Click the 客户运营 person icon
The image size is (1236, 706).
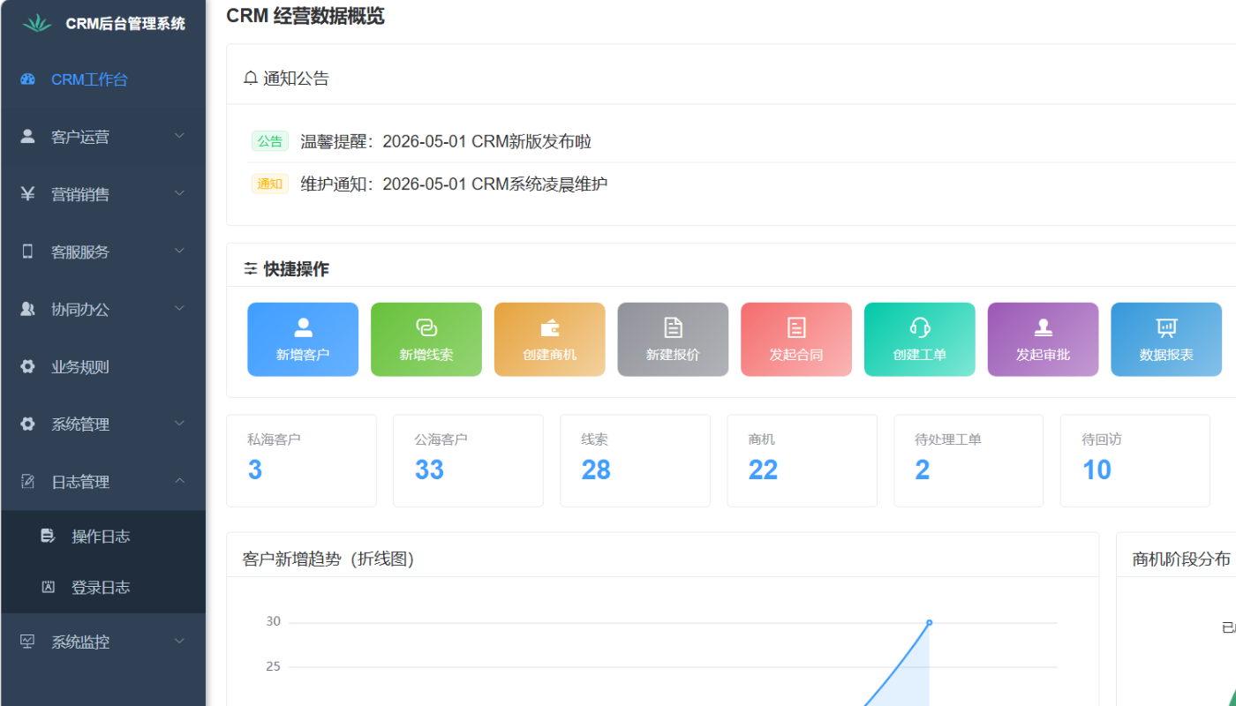coord(27,137)
